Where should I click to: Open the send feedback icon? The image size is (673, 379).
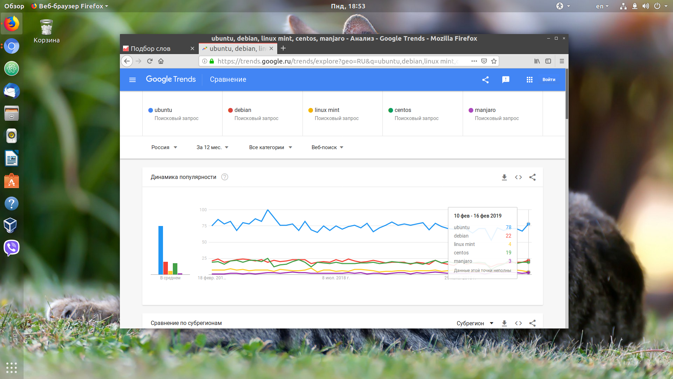[x=506, y=80]
